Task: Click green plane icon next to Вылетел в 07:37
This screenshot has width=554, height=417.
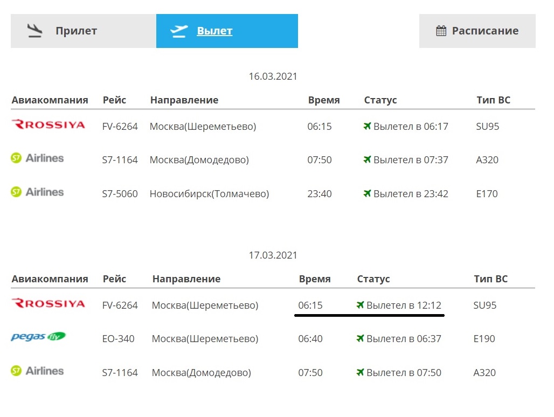Action: pos(368,159)
